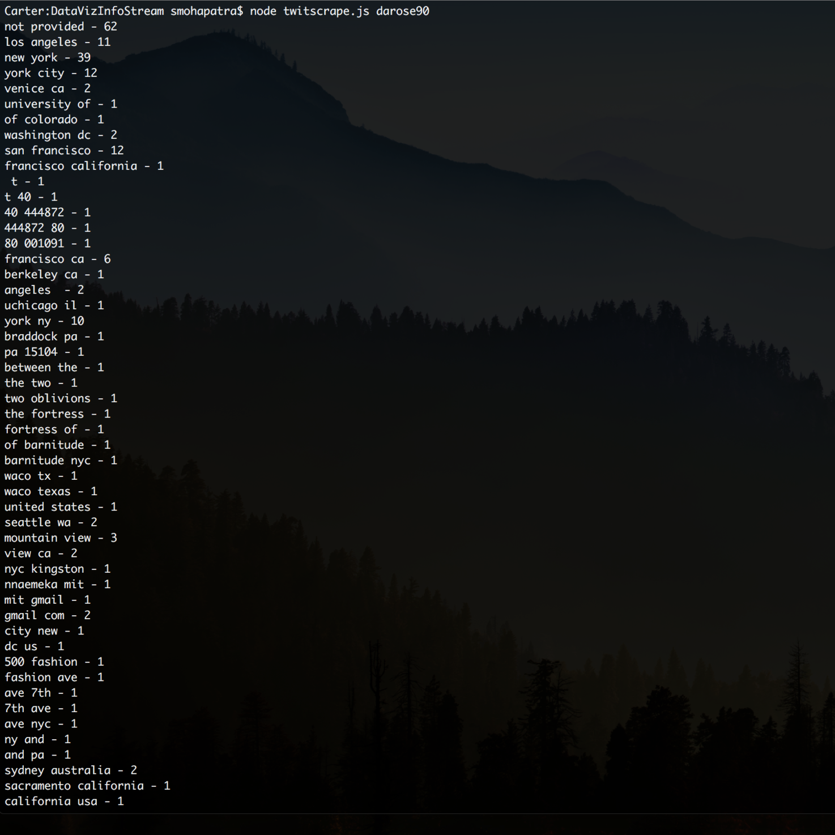Click the '7th ave - 1' line
835x835 pixels.
pyautogui.click(x=41, y=709)
